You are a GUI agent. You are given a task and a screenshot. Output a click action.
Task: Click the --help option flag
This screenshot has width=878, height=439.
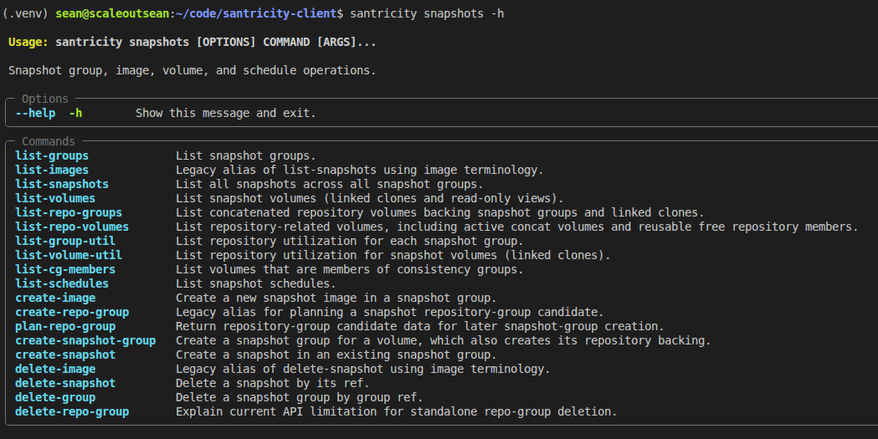coord(35,114)
